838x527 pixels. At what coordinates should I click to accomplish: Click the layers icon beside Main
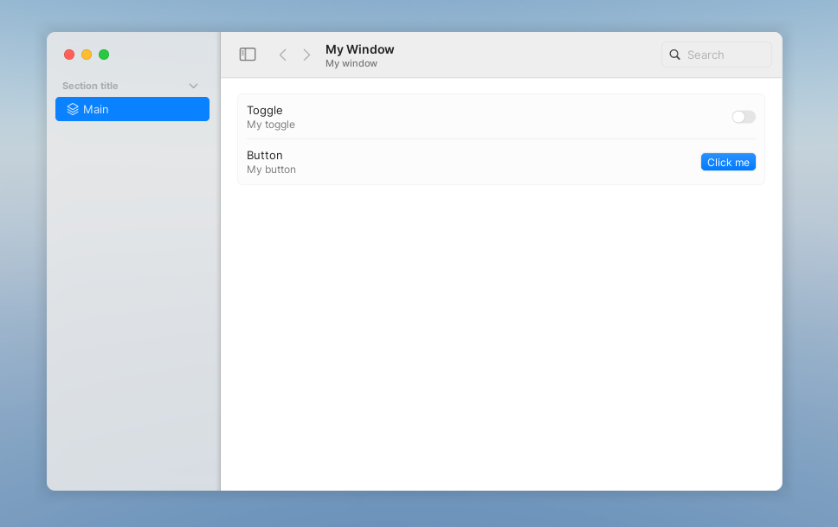[73, 109]
